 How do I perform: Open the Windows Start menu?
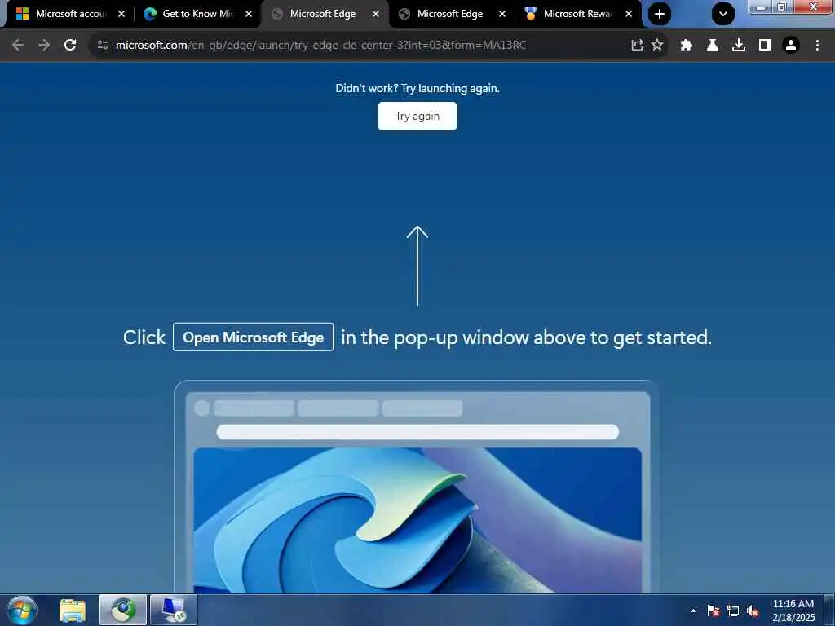[x=22, y=610]
